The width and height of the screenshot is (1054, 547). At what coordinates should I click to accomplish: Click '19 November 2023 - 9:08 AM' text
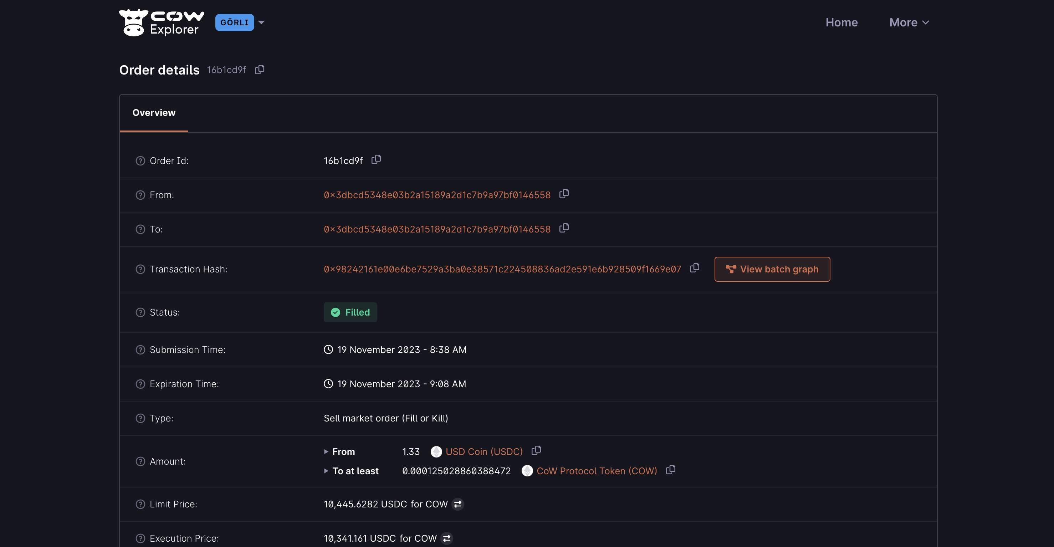(401, 384)
